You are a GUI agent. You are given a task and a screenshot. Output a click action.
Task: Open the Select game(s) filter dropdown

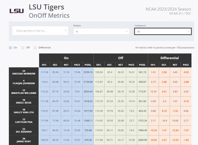point(40,31)
